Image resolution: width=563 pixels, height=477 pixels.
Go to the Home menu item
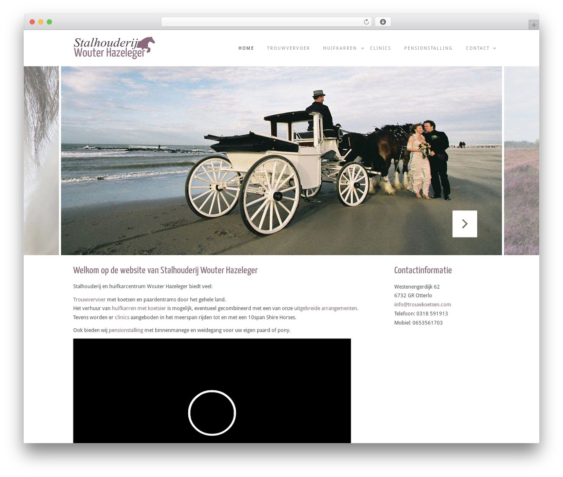click(x=246, y=48)
